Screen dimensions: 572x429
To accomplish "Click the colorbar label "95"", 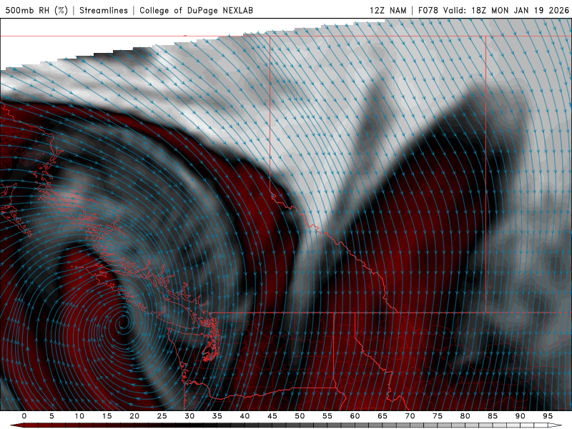I will click(x=548, y=416).
